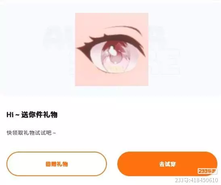Click the white highlight in the pupil
Screen dimensions: 221x185
point(113,51)
